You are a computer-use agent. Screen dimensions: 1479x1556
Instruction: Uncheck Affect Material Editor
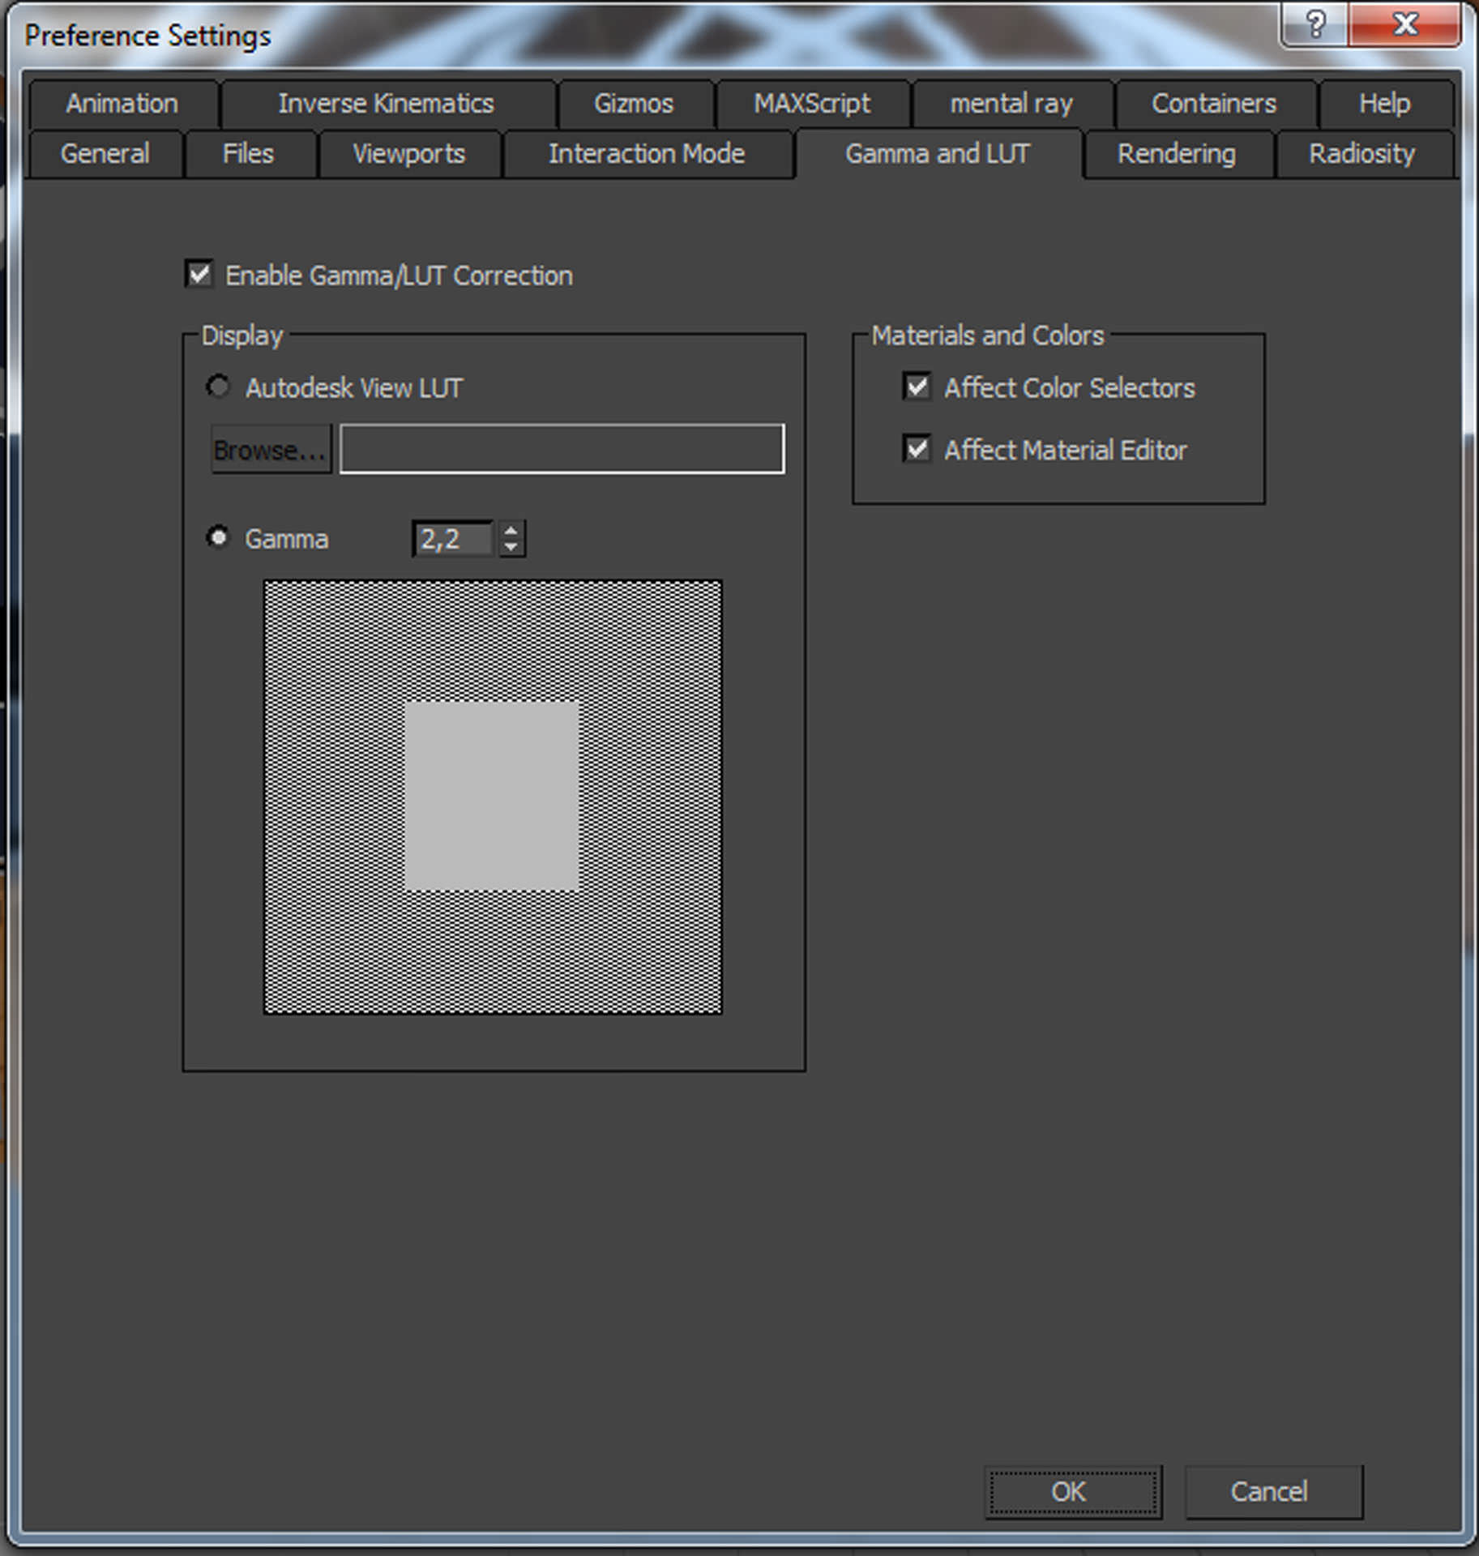(x=917, y=449)
